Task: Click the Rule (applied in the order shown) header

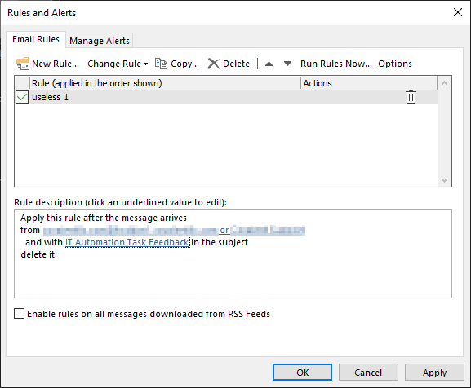Action: (x=165, y=83)
